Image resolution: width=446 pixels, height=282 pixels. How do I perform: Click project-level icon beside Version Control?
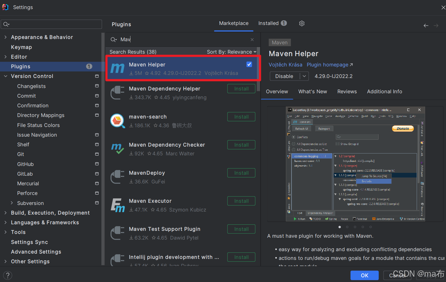[97, 76]
